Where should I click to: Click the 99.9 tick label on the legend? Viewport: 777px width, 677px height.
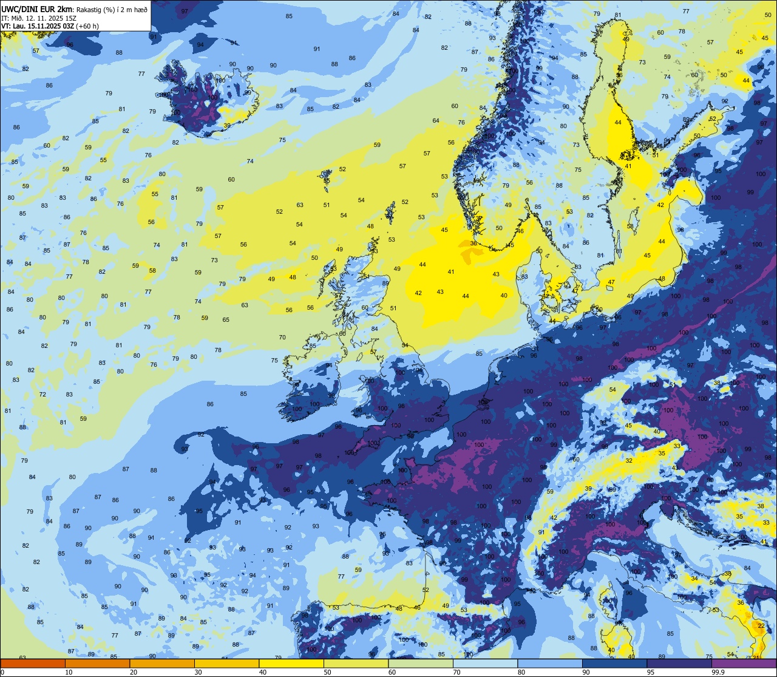(x=718, y=672)
